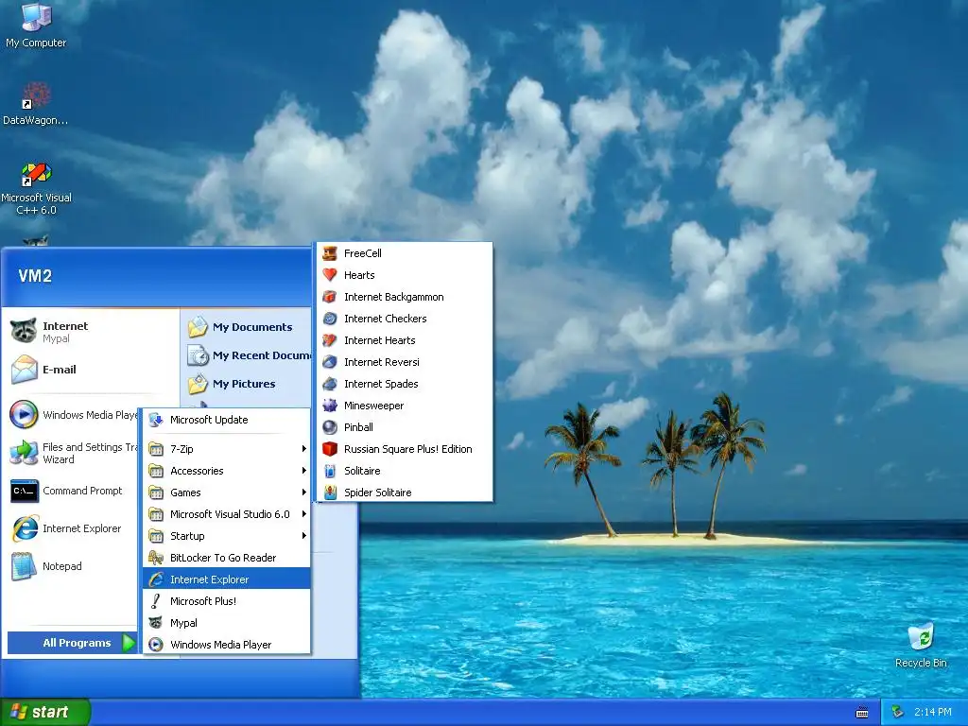This screenshot has height=726, width=968.
Task: Click the 2:14 PM taskbar clock
Action: 932,712
